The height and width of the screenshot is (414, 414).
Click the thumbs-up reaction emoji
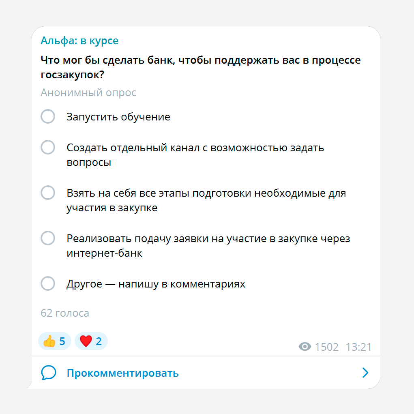(49, 341)
